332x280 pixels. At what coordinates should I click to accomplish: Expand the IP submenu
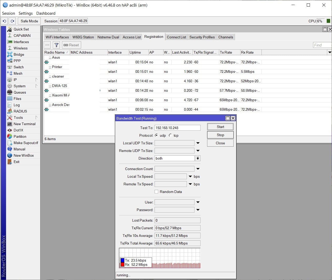click(x=37, y=80)
